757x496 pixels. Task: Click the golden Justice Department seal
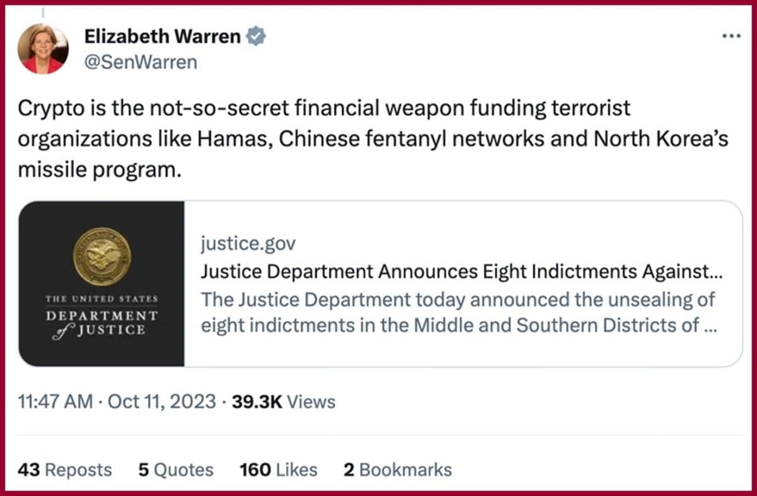(x=102, y=257)
